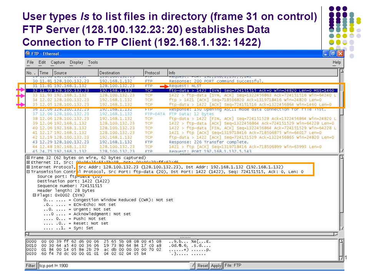The width and height of the screenshot is (369, 277).
Task: Sort packets by the No. column
Action: click(32, 73)
